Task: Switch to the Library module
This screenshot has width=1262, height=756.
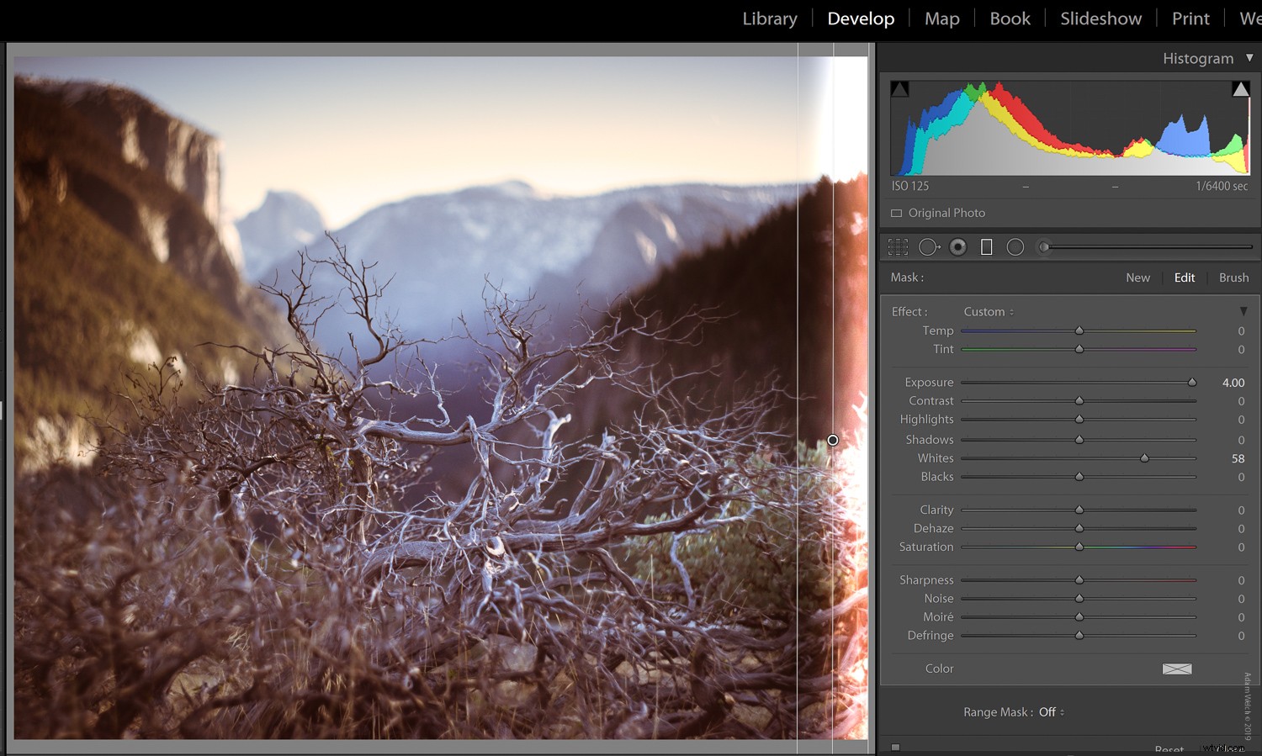Action: point(769,18)
